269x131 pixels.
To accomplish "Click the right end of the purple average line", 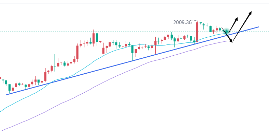I will point(226,41).
